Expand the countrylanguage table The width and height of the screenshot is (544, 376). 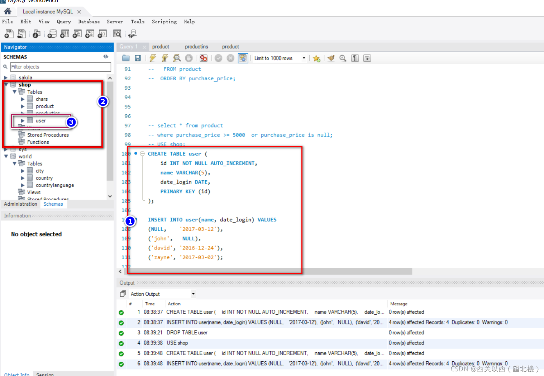23,185
